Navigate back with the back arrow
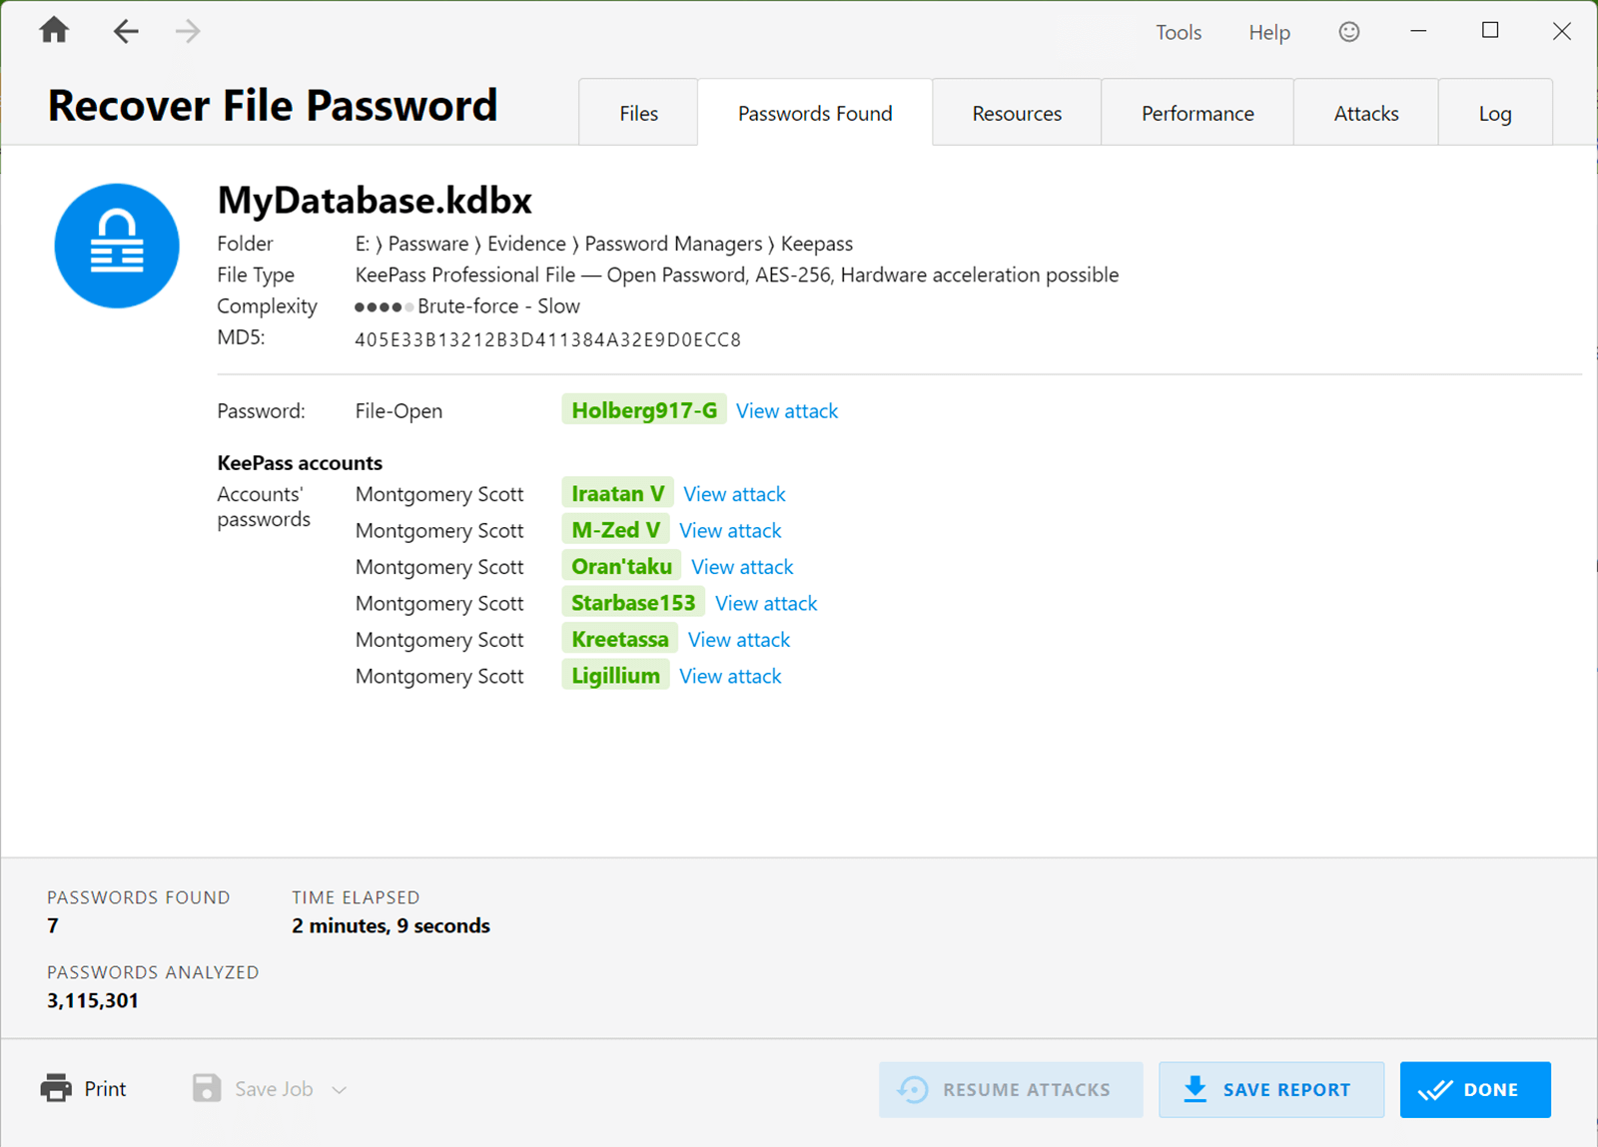Image resolution: width=1598 pixels, height=1147 pixels. (126, 31)
